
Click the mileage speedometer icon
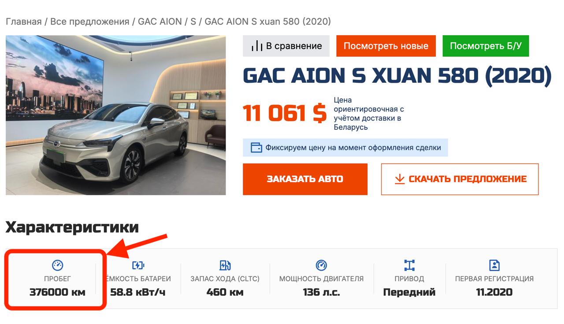click(57, 265)
